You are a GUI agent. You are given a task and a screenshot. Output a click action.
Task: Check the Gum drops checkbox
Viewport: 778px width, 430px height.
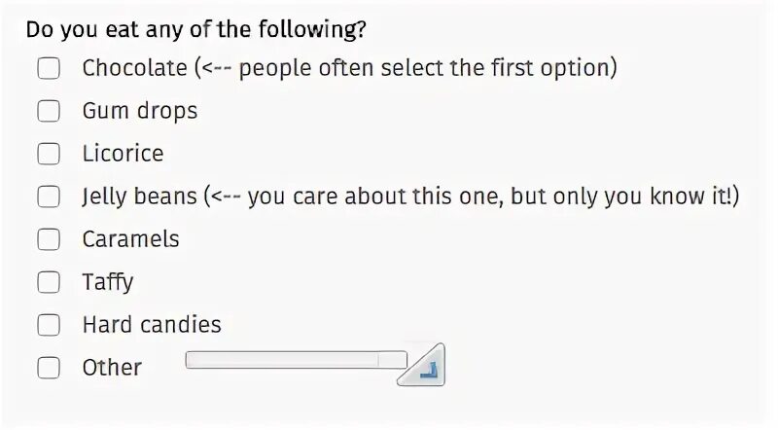(x=49, y=111)
